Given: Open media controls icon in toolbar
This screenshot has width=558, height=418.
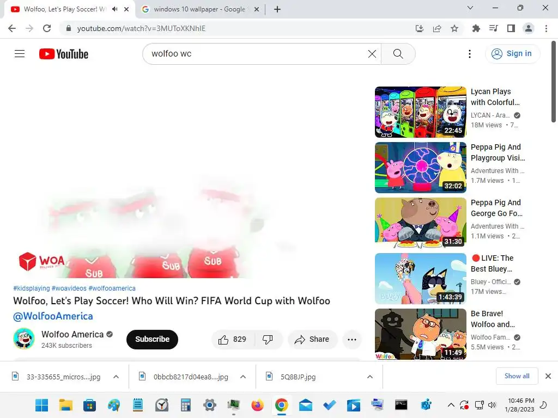Looking at the screenshot, I should pyautogui.click(x=493, y=28).
